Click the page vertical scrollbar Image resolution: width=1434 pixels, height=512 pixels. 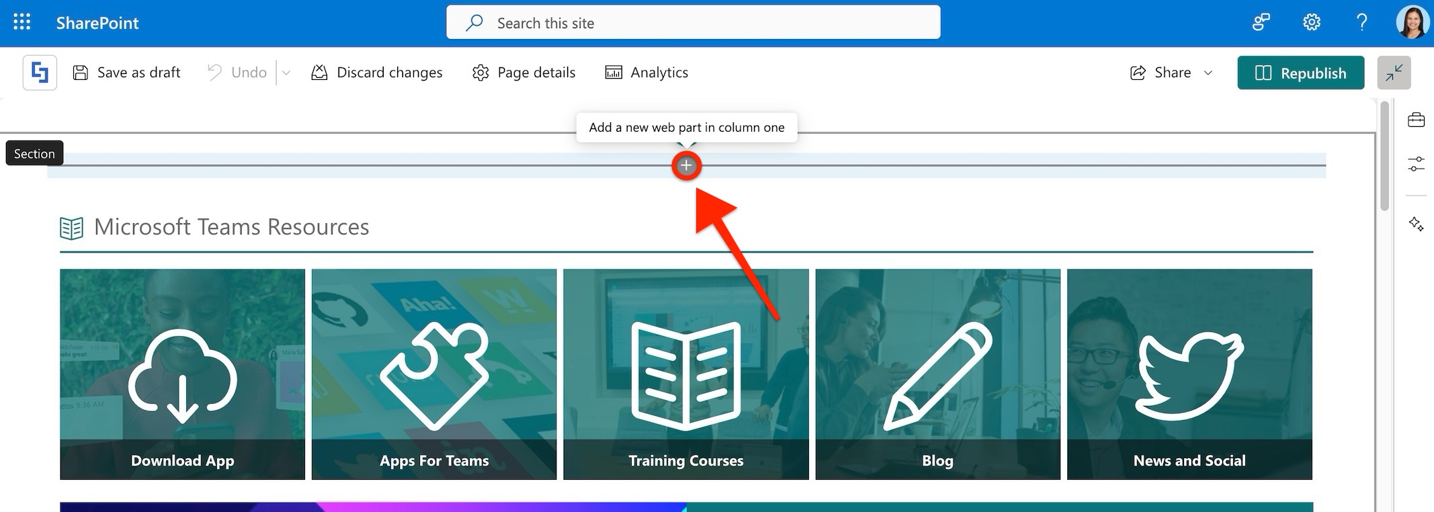[1384, 156]
